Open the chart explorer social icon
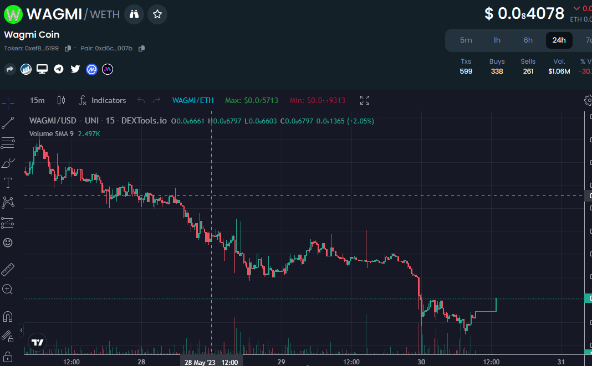 click(26, 69)
